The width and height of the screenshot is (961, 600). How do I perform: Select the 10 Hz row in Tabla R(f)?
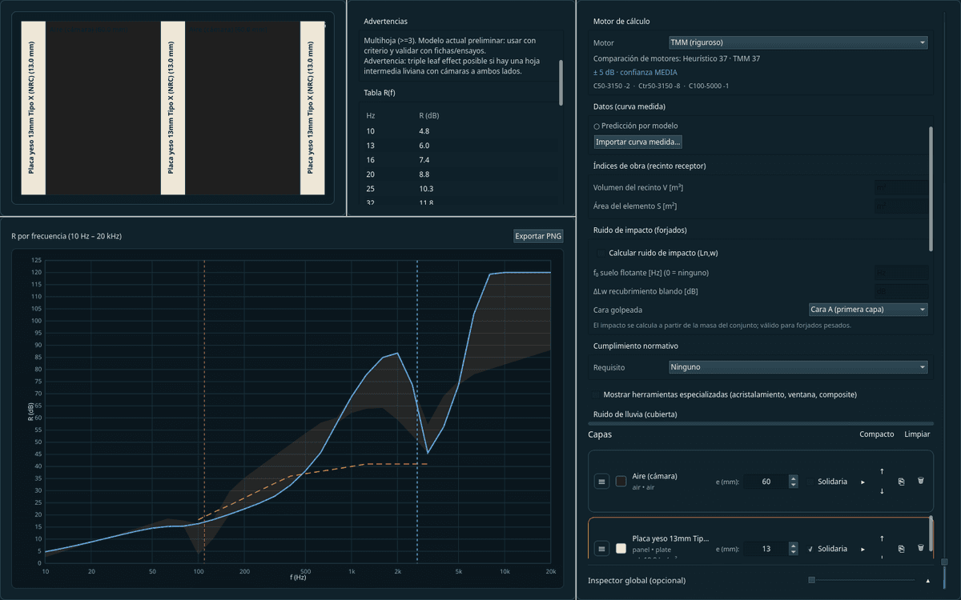[460, 130]
